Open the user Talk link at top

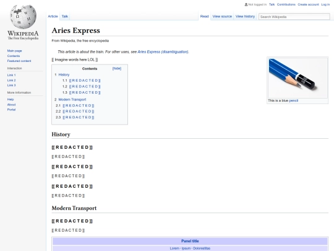click(x=272, y=4)
